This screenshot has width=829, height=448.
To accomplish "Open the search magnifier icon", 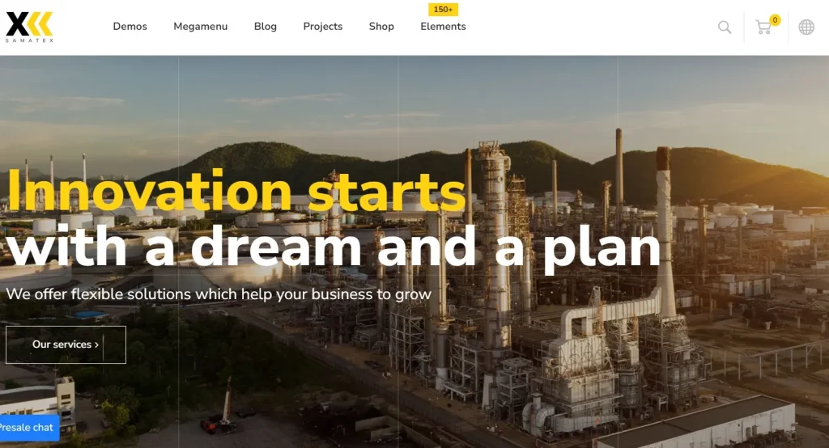I will (x=725, y=27).
